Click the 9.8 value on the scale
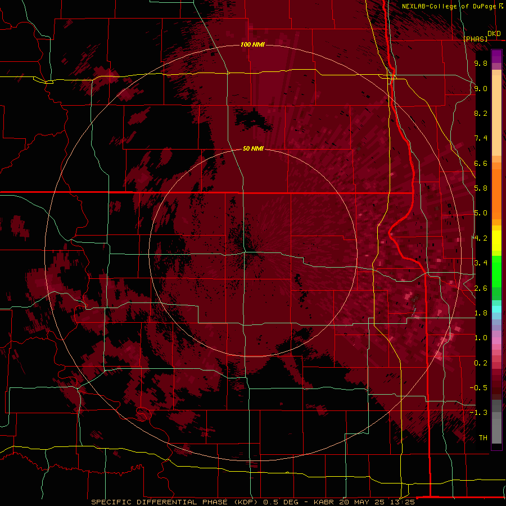 (x=481, y=63)
